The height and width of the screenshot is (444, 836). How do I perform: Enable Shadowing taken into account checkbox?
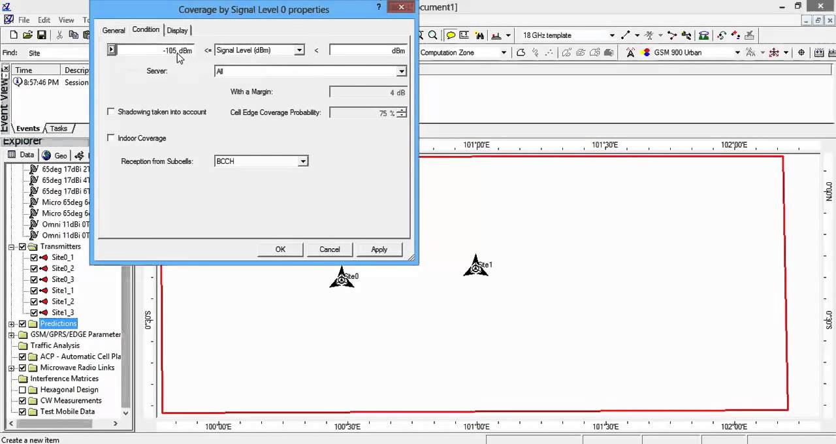tap(111, 112)
